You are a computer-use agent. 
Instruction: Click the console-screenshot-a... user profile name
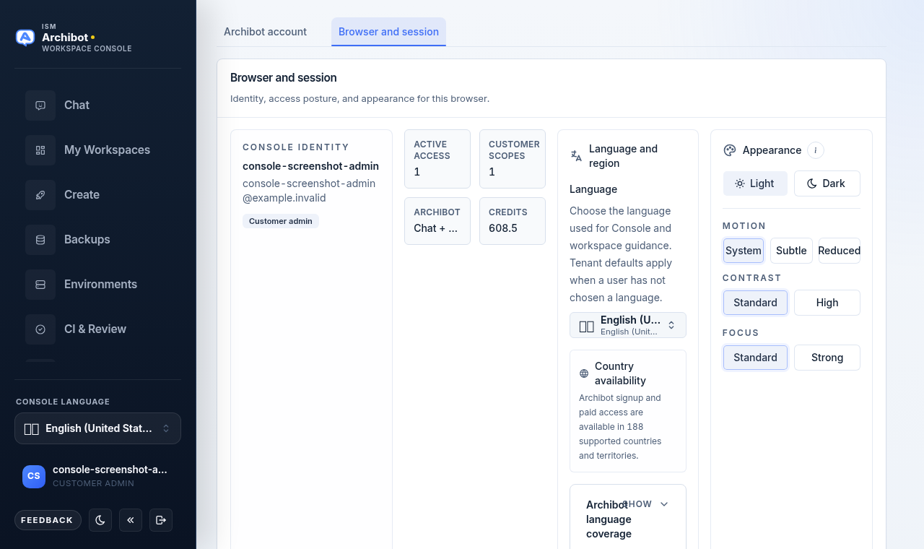[110, 470]
